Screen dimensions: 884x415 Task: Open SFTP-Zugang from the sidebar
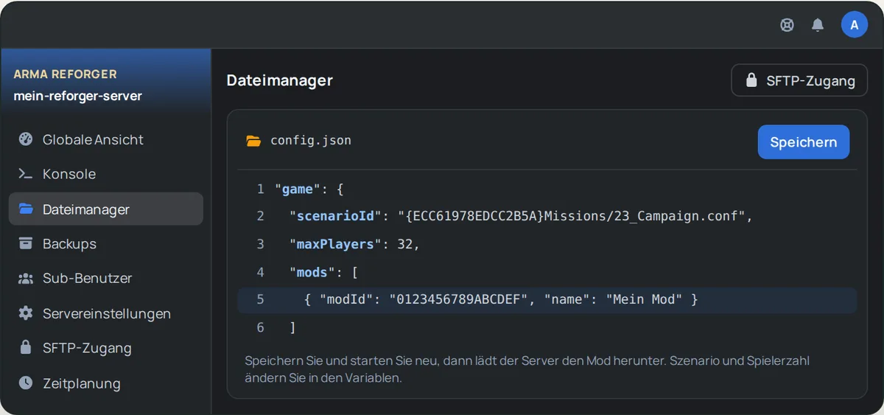click(105, 348)
